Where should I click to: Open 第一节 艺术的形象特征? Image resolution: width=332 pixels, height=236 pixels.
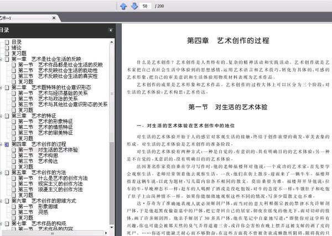(45, 122)
